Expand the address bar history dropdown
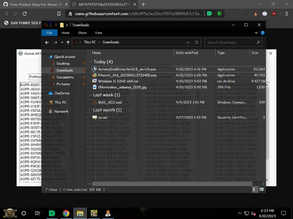 pyautogui.click(x=188, y=42)
